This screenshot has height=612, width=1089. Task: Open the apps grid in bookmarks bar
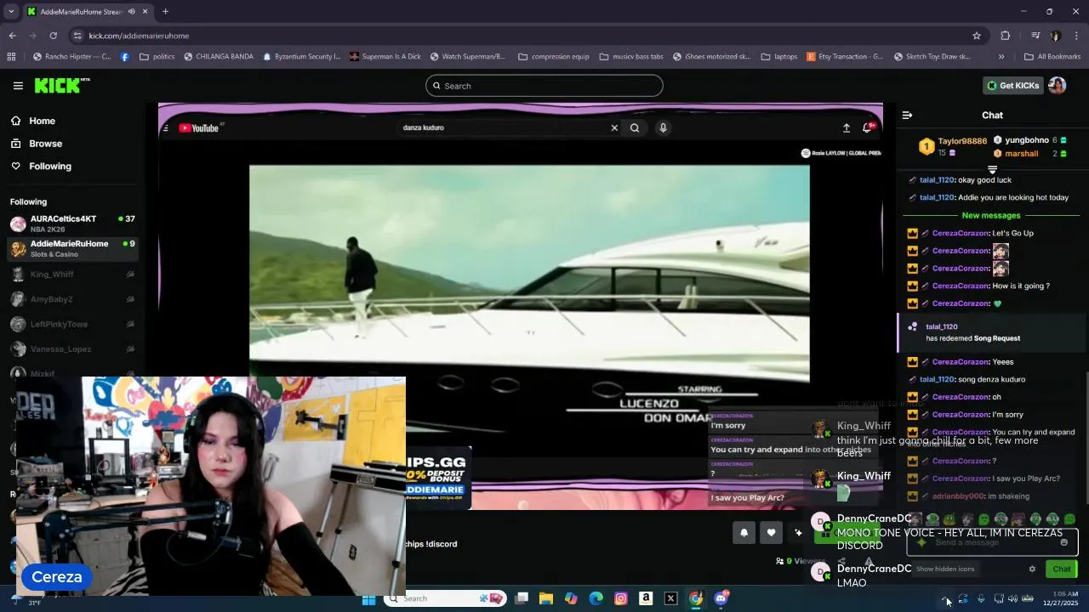(11, 57)
